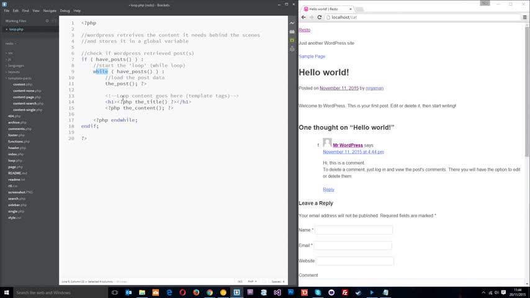Open the Chrome hamburger menu
The height and width of the screenshot is (298, 530).
(524, 17)
